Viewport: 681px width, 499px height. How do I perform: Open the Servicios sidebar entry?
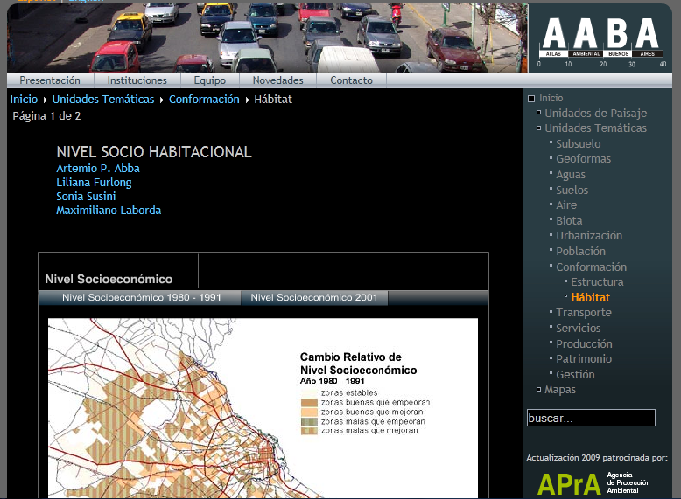point(578,329)
